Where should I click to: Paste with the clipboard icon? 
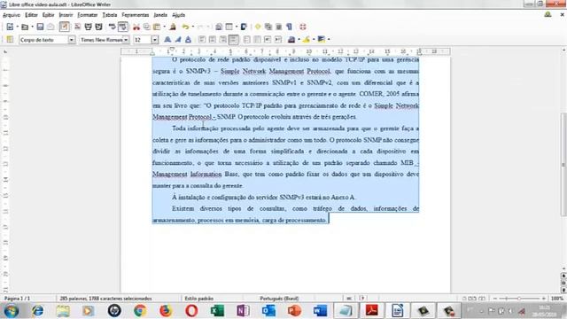pos(157,27)
